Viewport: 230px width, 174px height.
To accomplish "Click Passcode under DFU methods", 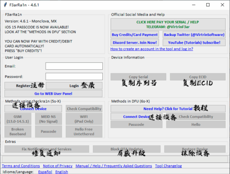I will (136, 125).
